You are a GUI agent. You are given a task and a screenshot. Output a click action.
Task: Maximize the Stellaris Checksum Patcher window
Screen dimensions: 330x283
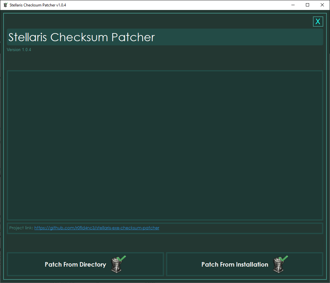pyautogui.click(x=307, y=5)
